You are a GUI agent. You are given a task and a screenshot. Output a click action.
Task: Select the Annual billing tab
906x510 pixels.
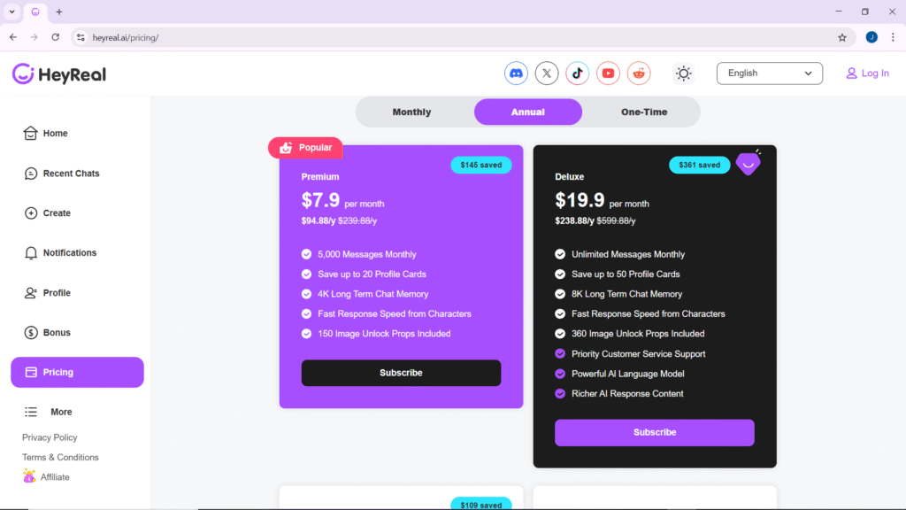click(x=528, y=112)
